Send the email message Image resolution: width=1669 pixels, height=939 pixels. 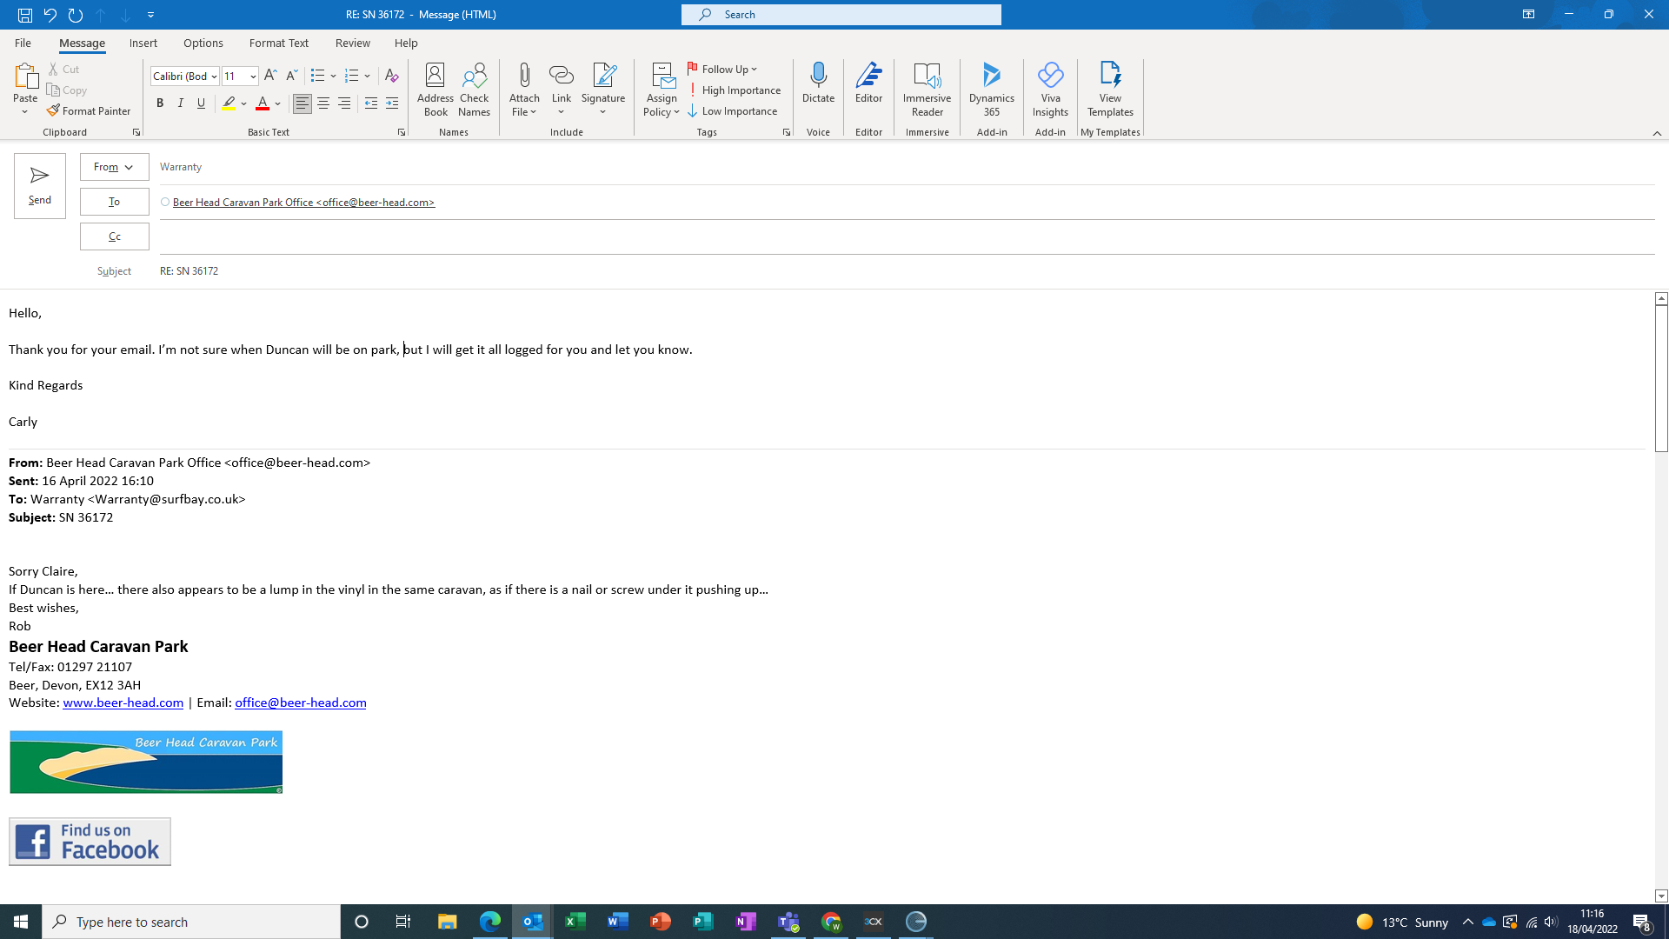click(40, 186)
